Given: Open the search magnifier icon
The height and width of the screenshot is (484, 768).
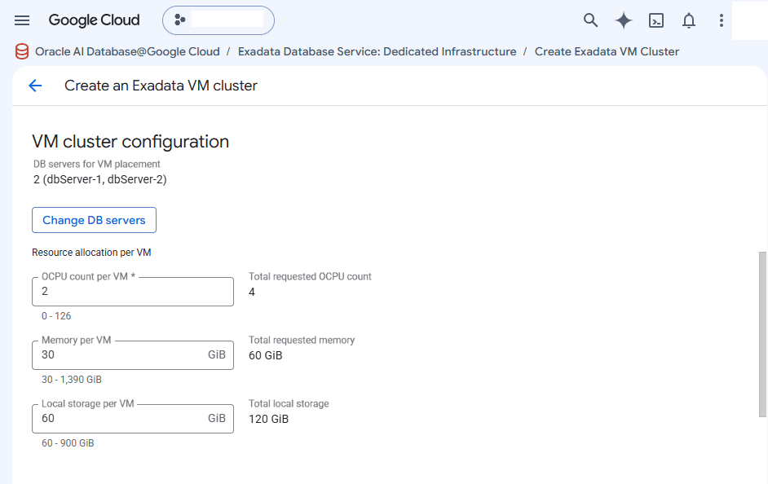Looking at the screenshot, I should [591, 20].
